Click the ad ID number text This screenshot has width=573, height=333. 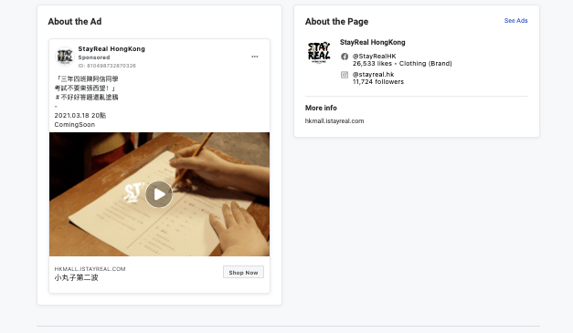(107, 66)
